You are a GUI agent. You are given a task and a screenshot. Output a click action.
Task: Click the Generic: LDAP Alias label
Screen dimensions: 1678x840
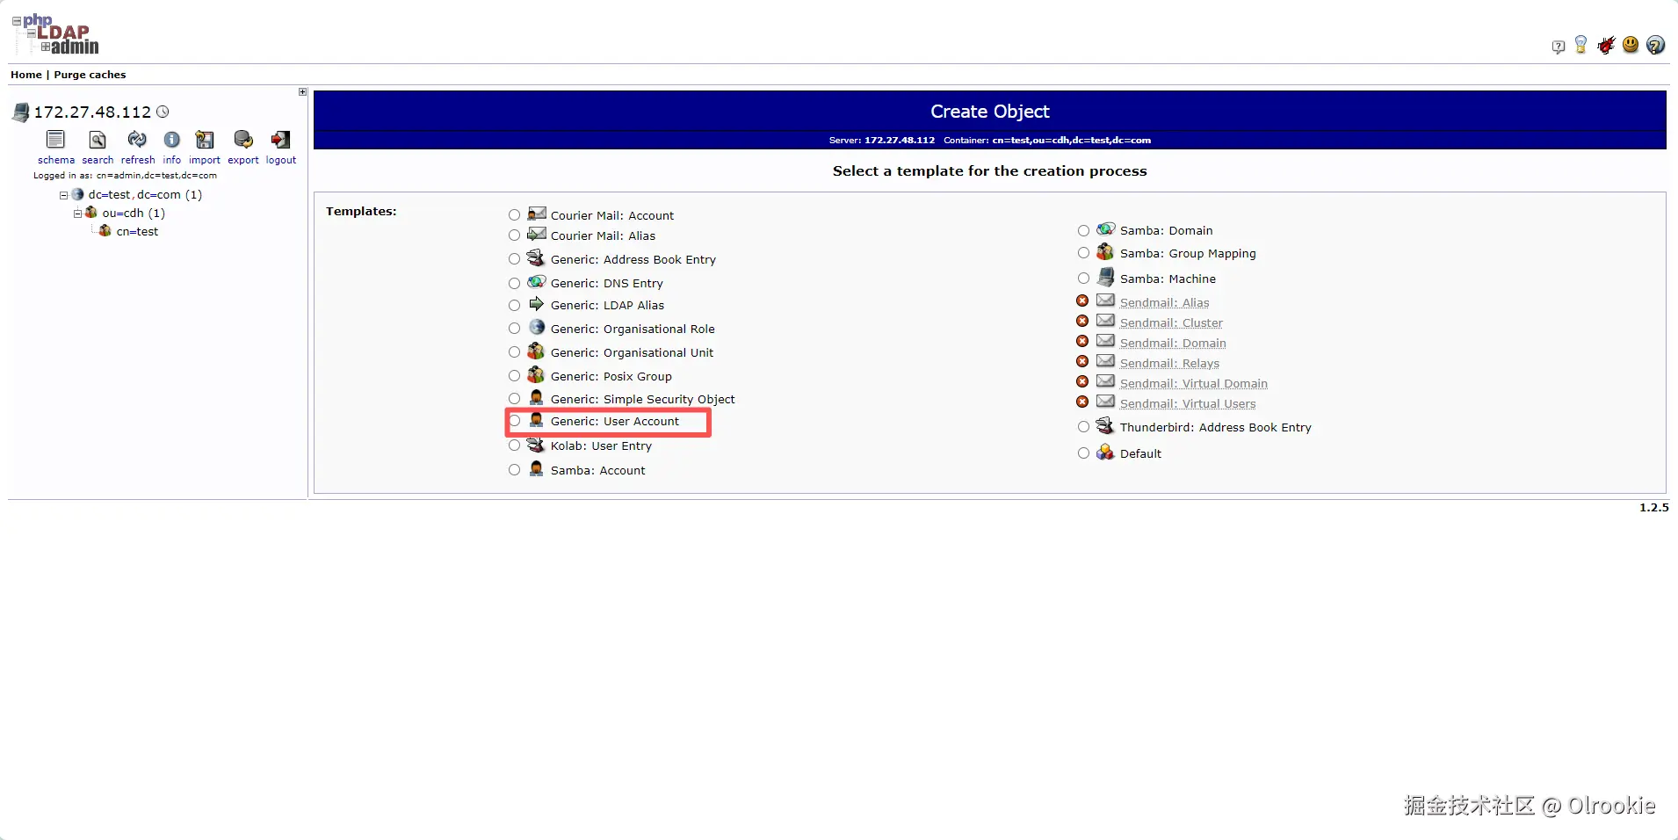click(607, 306)
